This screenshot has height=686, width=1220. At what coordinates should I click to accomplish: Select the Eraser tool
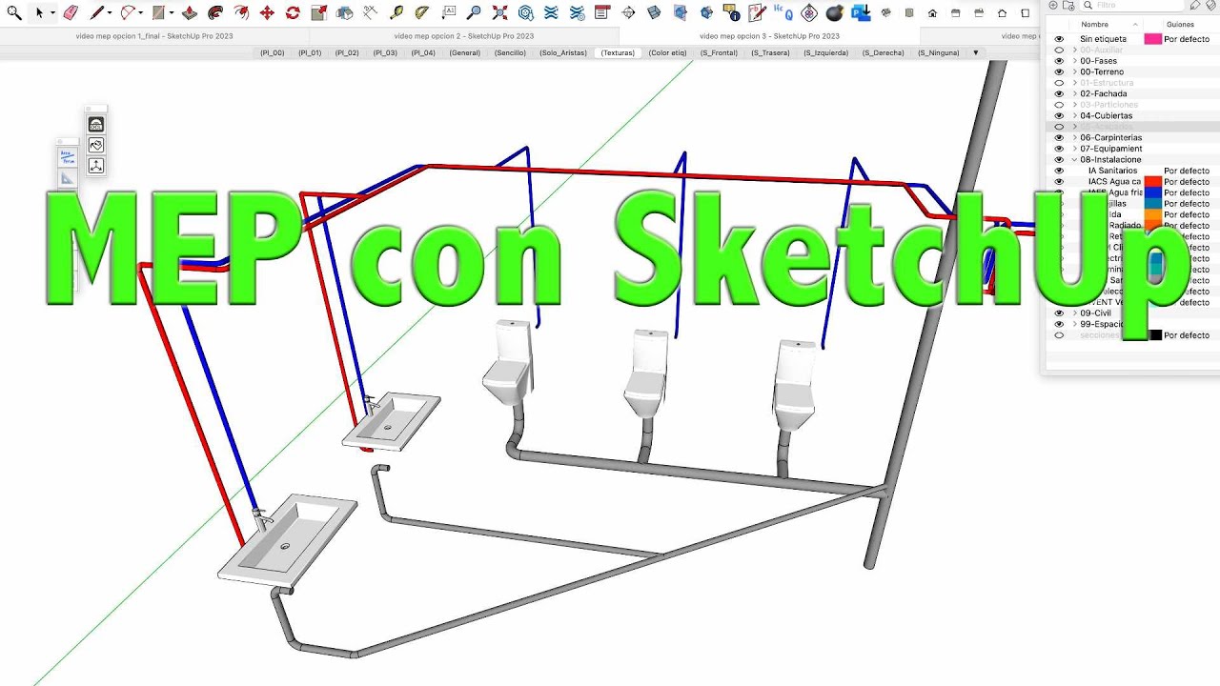pyautogui.click(x=70, y=13)
